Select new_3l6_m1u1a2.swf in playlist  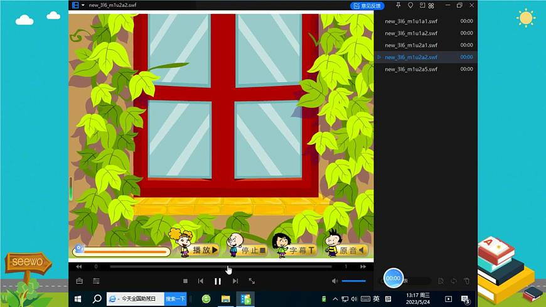(x=426, y=33)
